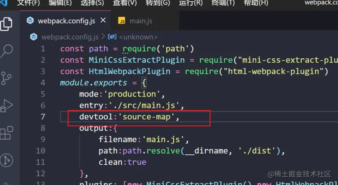Click the output property on line 8
The height and width of the screenshot is (185, 338).
point(94,128)
